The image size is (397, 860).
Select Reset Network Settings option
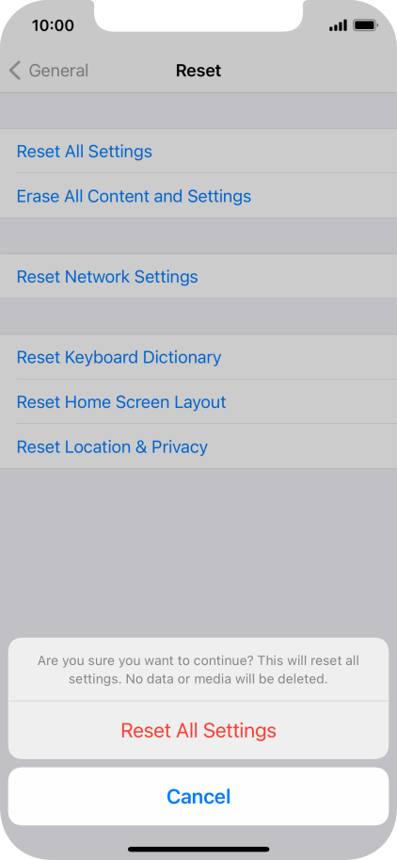(x=198, y=276)
